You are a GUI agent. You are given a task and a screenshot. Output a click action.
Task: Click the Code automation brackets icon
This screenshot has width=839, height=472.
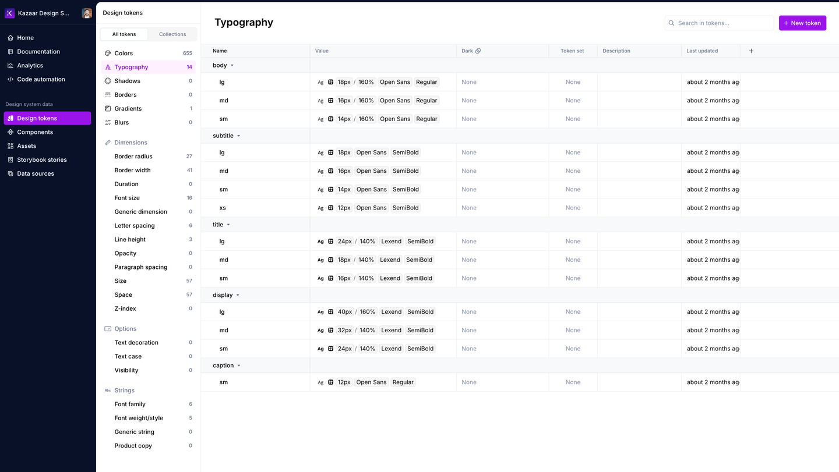[10, 80]
